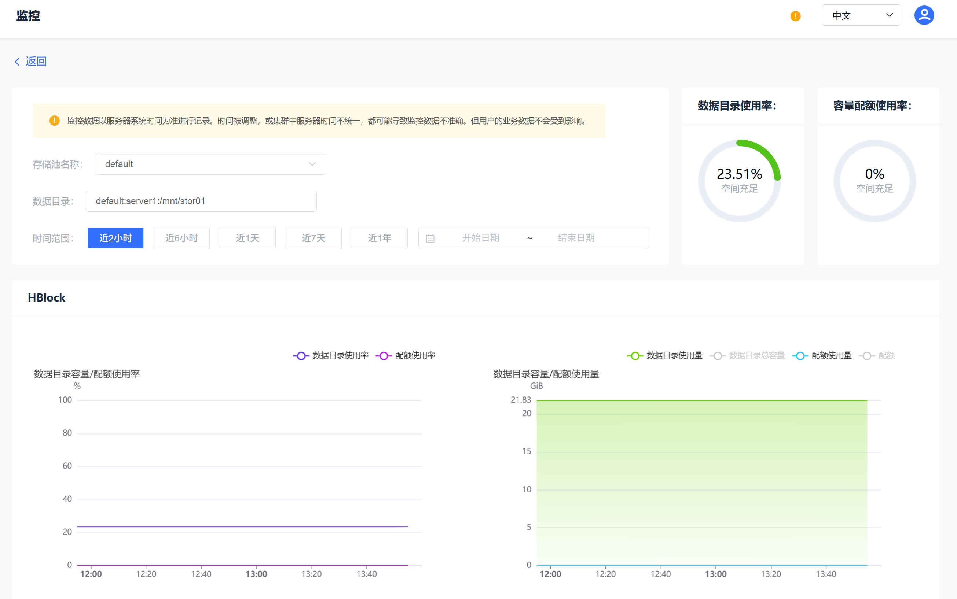Click the 近1年 time range button
957x599 pixels.
(379, 238)
